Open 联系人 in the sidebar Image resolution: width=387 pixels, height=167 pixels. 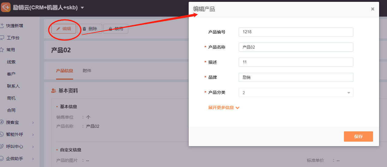(13, 86)
